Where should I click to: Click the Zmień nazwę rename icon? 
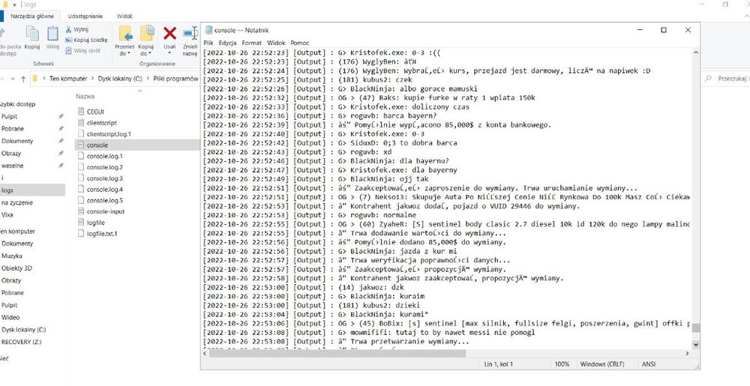[x=190, y=34]
